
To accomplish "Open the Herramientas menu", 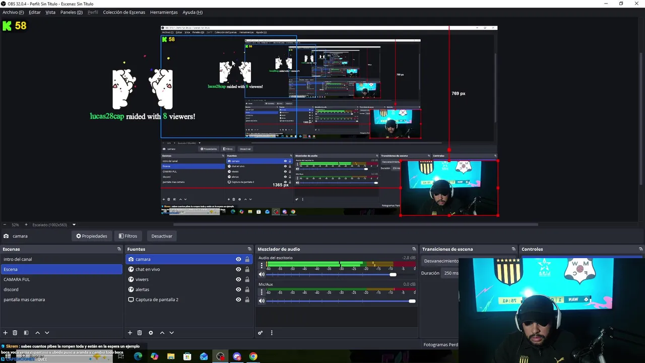I will (164, 12).
